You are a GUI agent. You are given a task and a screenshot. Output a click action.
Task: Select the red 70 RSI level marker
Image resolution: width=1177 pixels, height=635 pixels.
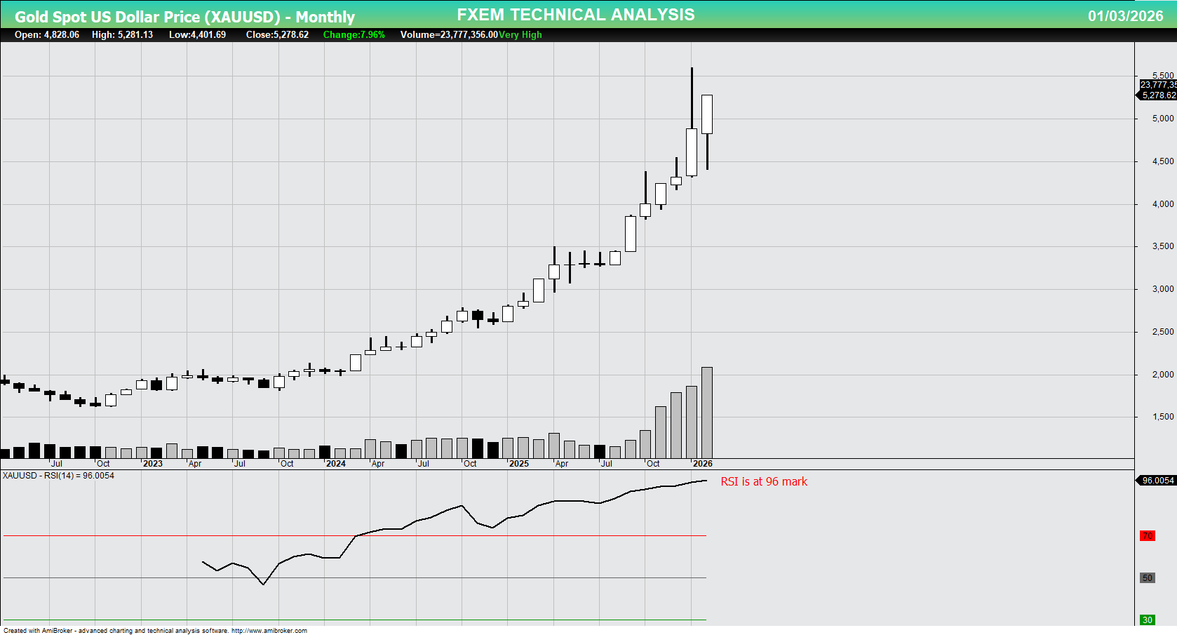[x=1146, y=537]
